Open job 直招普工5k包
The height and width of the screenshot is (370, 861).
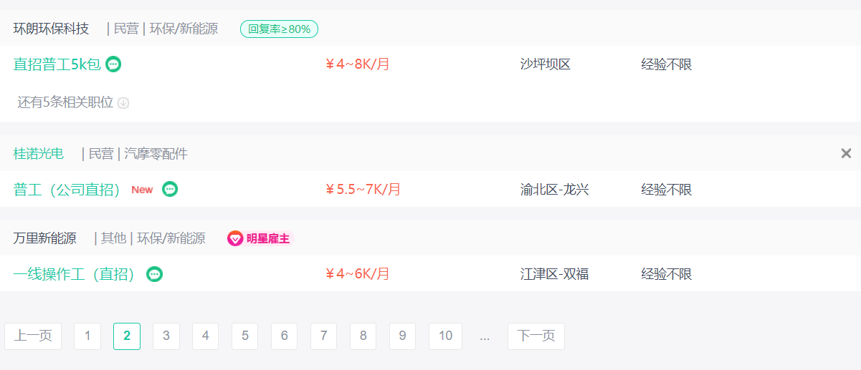(x=57, y=64)
